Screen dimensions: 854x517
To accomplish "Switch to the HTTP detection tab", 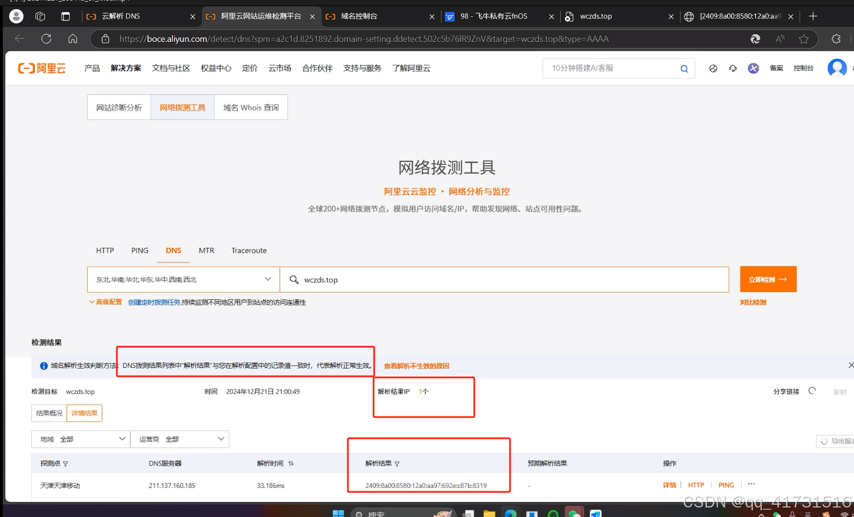I will [x=105, y=251].
